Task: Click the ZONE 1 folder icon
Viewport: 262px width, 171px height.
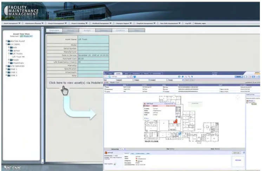Action: (x=9, y=69)
